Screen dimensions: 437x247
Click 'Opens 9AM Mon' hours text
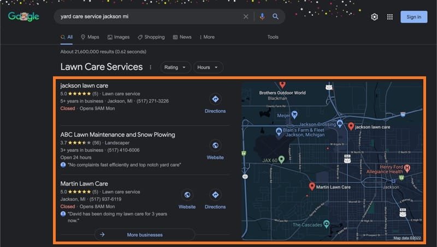[x=97, y=109]
